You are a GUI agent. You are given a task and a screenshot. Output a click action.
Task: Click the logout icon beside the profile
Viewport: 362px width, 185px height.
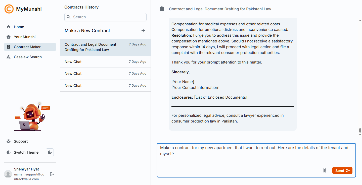[52, 174]
